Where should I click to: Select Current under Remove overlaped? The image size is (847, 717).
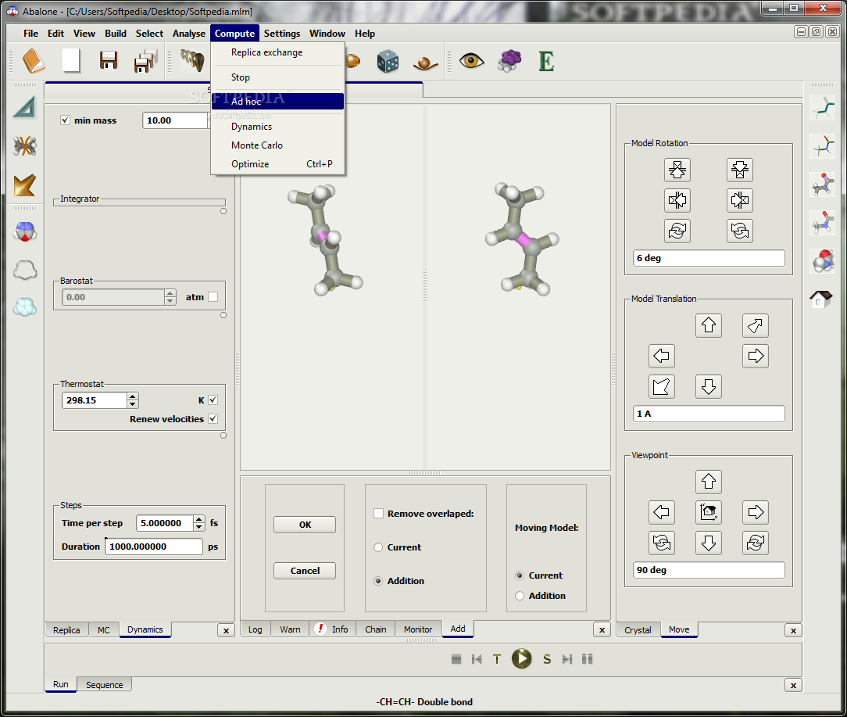pyautogui.click(x=378, y=547)
